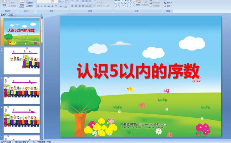The width and height of the screenshot is (231, 143).
Task: Switch to the Outline (大纲) pane tab
Action: click(x=11, y=15)
